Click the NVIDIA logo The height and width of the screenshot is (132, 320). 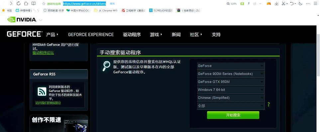22,19
